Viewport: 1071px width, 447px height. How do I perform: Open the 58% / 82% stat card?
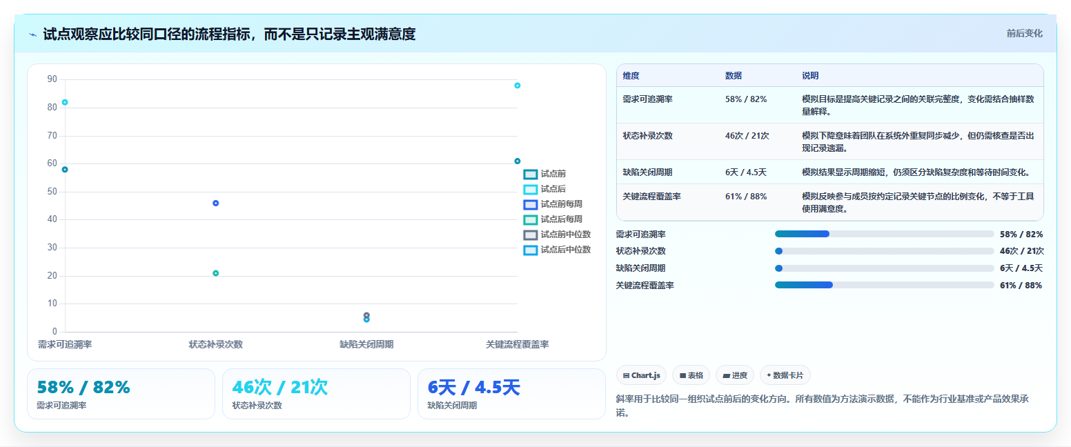pyautogui.click(x=121, y=394)
